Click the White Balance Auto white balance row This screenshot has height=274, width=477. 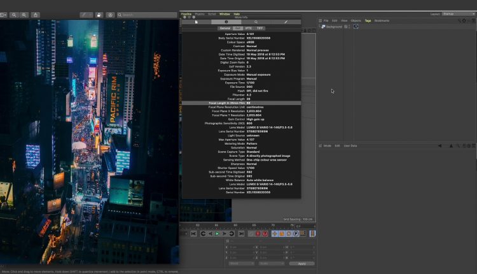(x=242, y=180)
